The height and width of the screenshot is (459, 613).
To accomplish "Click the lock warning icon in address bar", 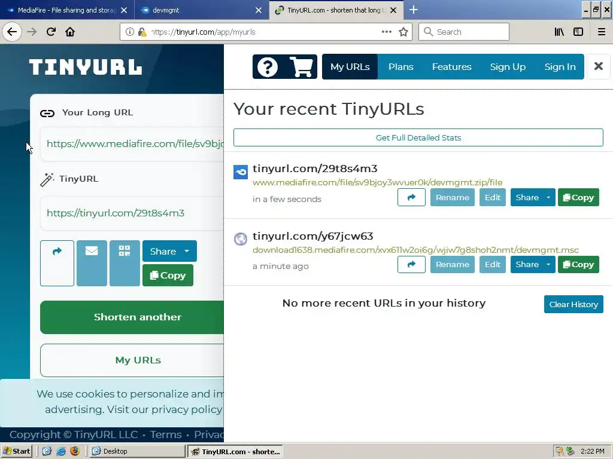I will [142, 32].
